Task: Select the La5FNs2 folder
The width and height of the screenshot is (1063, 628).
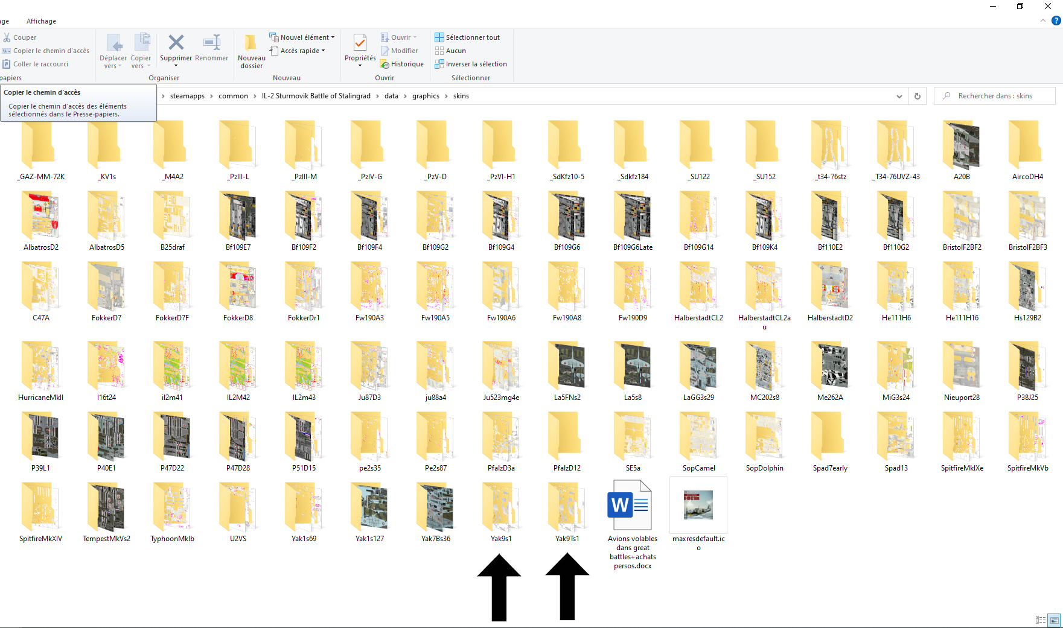Action: 567,372
